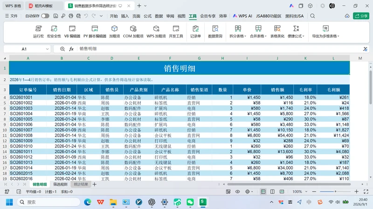Select cell SO2601008
Screen dimensions: 373x209
(28, 135)
